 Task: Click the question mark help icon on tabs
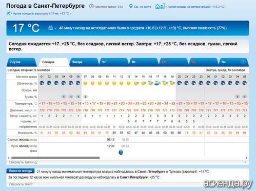point(243,62)
